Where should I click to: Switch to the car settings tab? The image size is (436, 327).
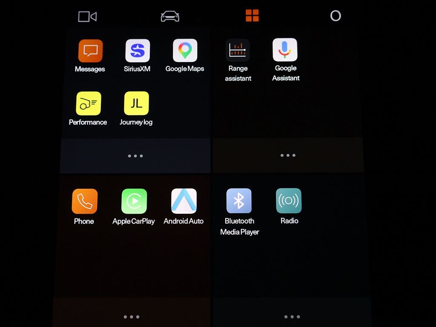[170, 16]
